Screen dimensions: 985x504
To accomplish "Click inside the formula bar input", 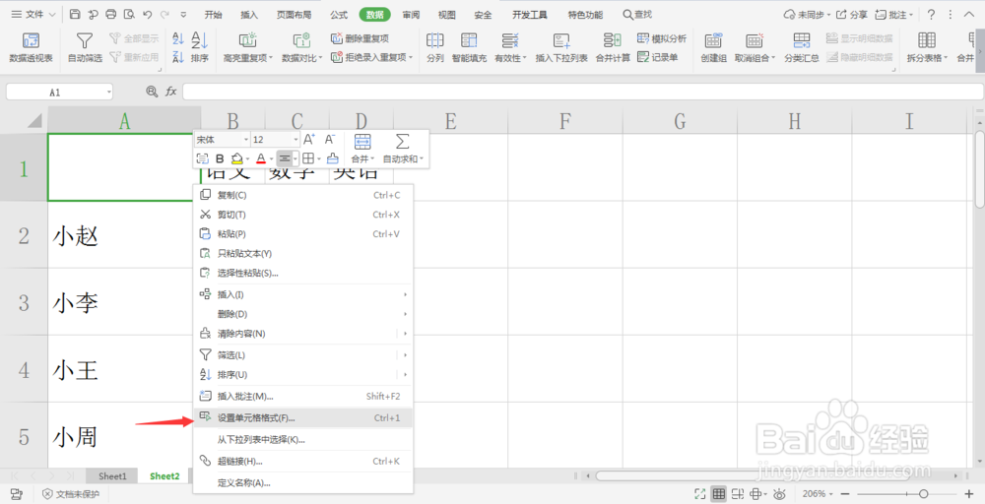I will (x=583, y=92).
